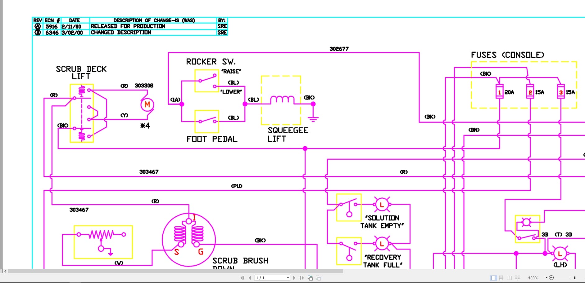Select continuous facing view mode
Viewport: 585px width, 283px height.
coord(517,278)
